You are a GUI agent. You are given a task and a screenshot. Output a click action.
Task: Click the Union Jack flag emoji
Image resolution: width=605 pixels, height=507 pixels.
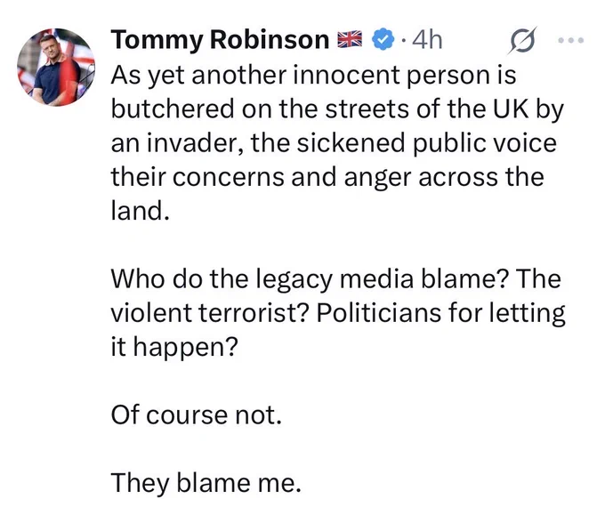(350, 39)
